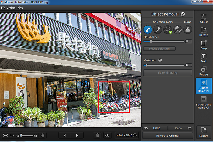Select the Magic Wand selection tool
The width and height of the screenshot is (213, 142).
[158, 29]
